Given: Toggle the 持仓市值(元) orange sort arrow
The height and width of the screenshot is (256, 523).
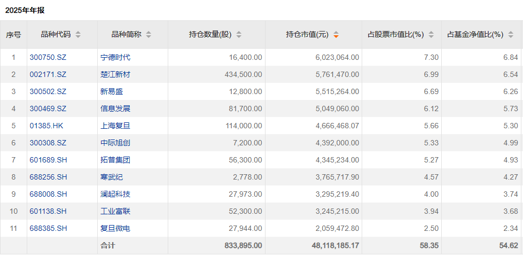Looking at the screenshot, I should pos(336,35).
